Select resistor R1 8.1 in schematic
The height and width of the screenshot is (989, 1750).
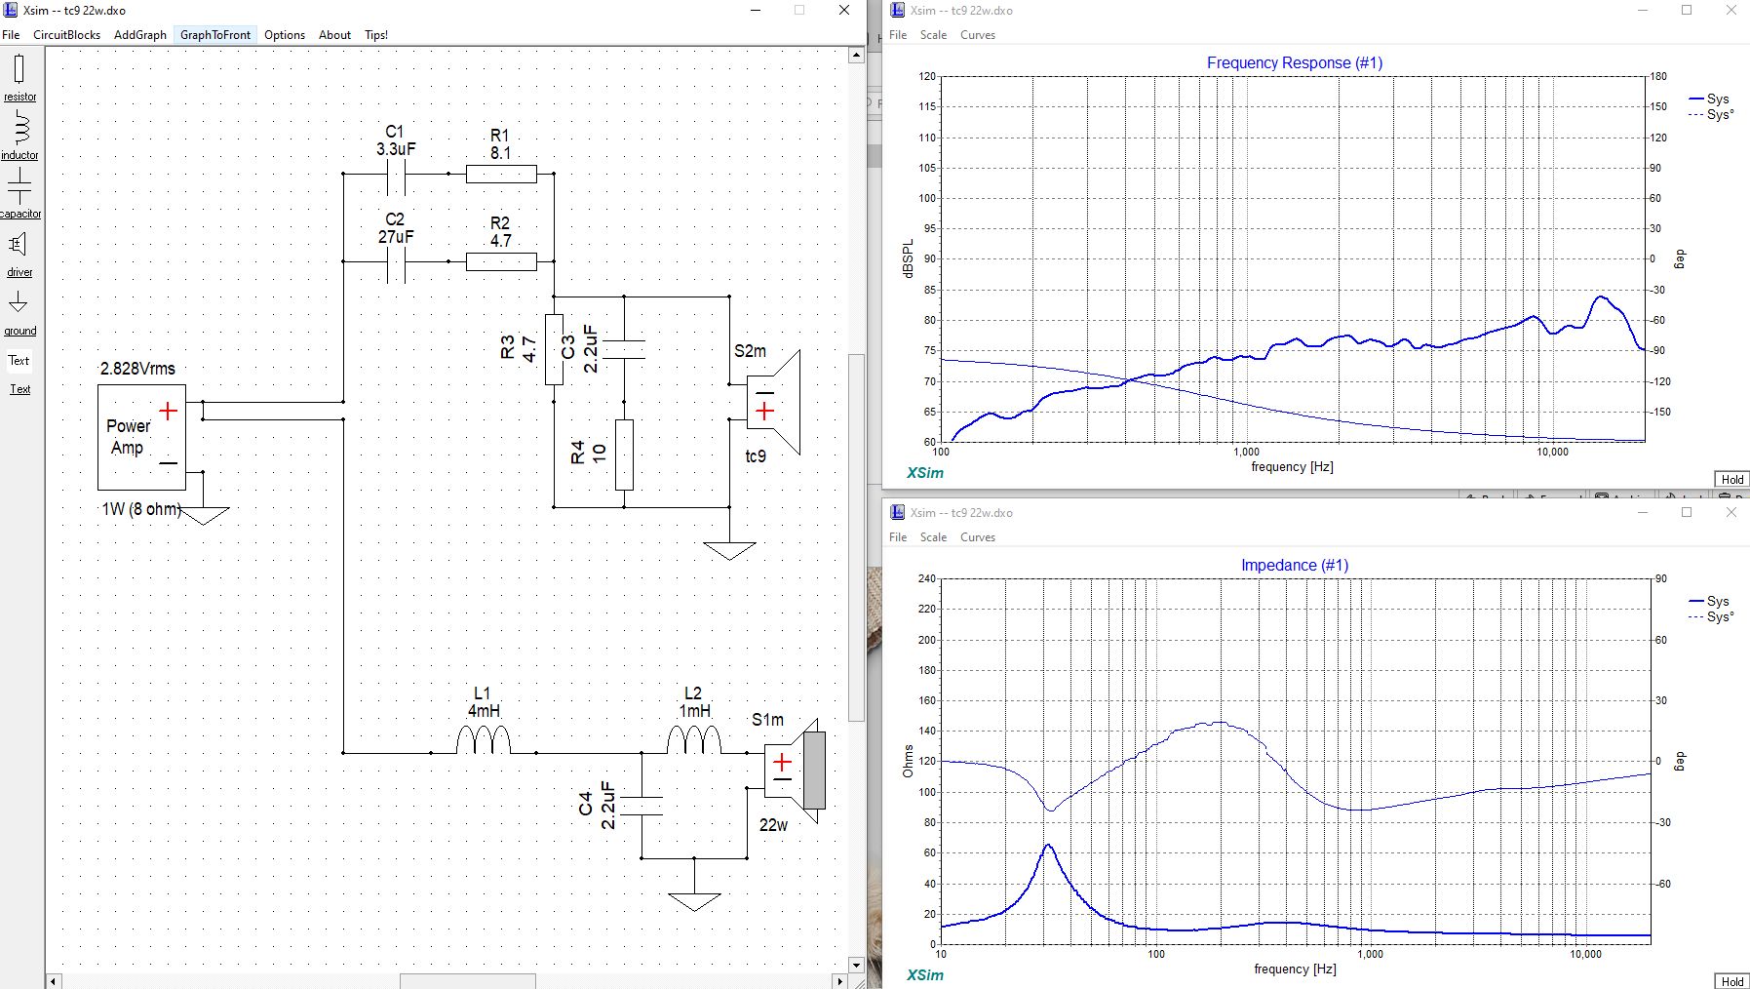click(501, 174)
